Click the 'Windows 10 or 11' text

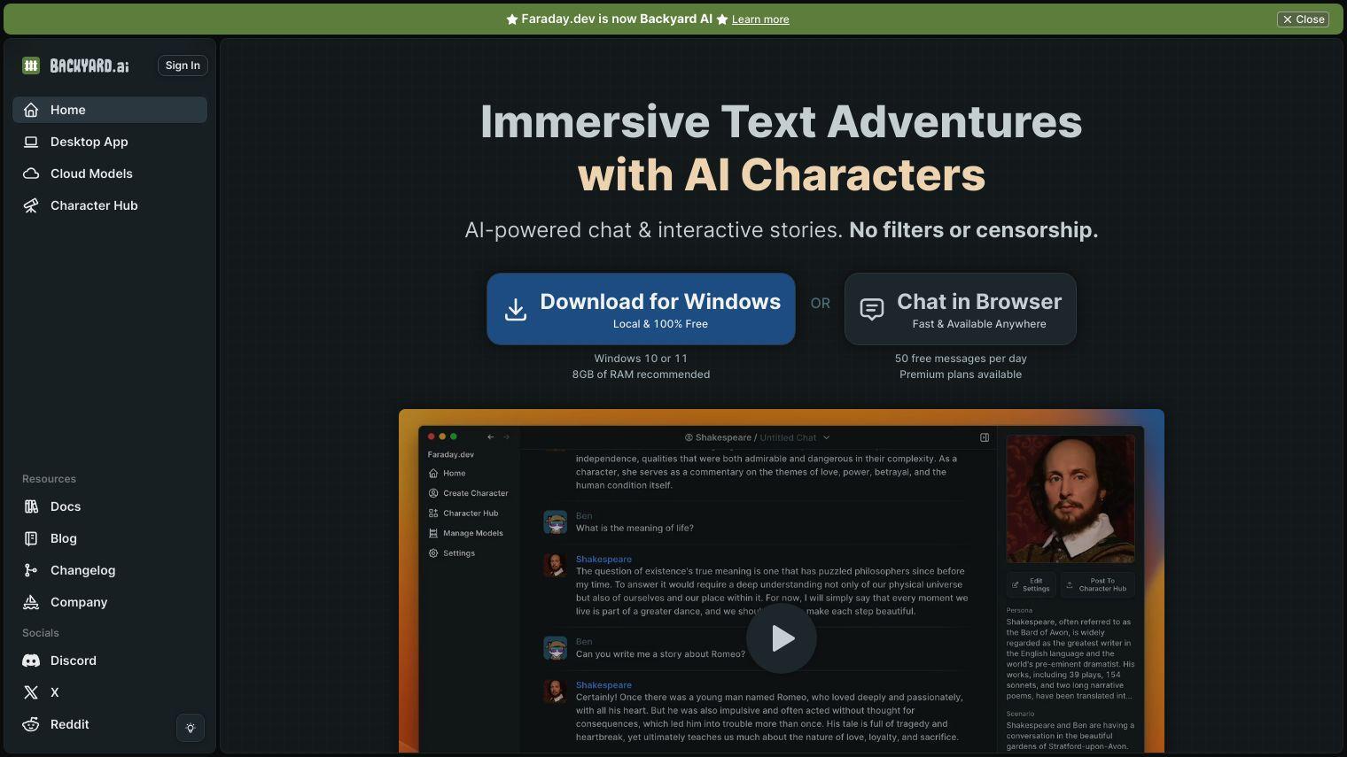[x=641, y=359]
